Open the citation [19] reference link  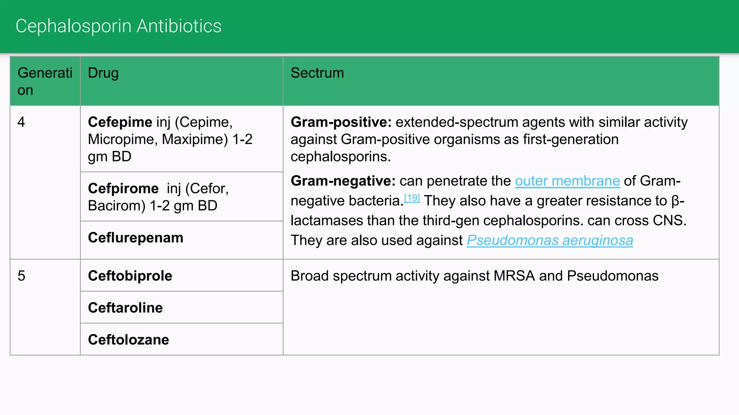(412, 198)
